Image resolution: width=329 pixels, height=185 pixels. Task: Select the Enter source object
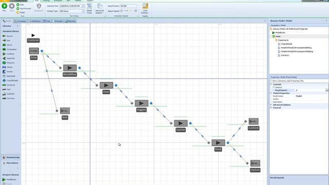point(34,51)
